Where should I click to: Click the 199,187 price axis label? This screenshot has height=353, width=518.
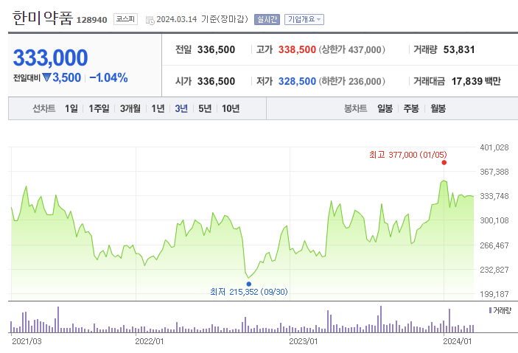494,294
